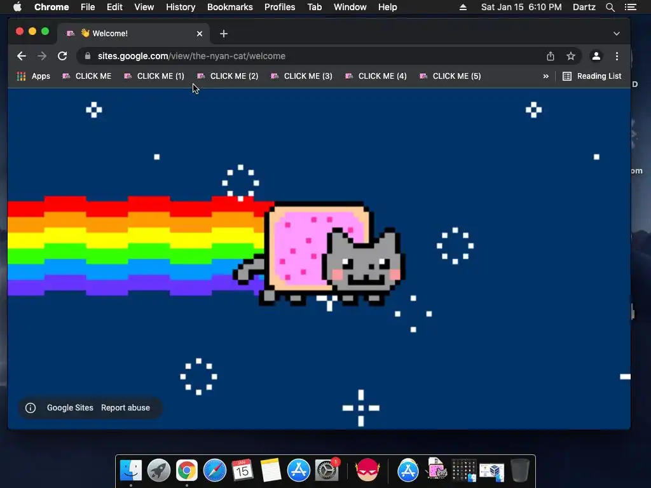The height and width of the screenshot is (488, 651).
Task: Open the share page icon in address bar
Action: [551, 56]
